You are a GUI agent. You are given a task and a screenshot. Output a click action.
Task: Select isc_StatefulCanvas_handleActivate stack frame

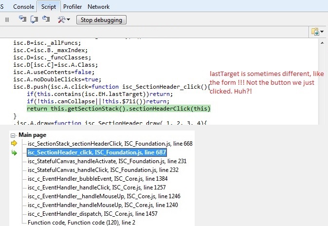pos(103,161)
